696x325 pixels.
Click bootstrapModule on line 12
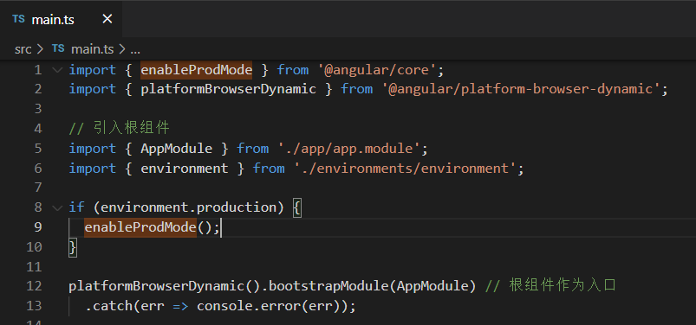pyautogui.click(x=328, y=286)
